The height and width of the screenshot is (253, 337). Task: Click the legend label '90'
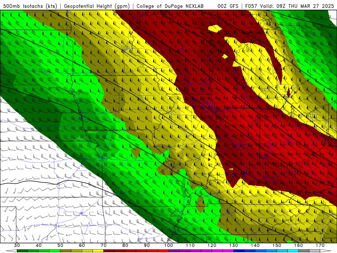(147, 245)
